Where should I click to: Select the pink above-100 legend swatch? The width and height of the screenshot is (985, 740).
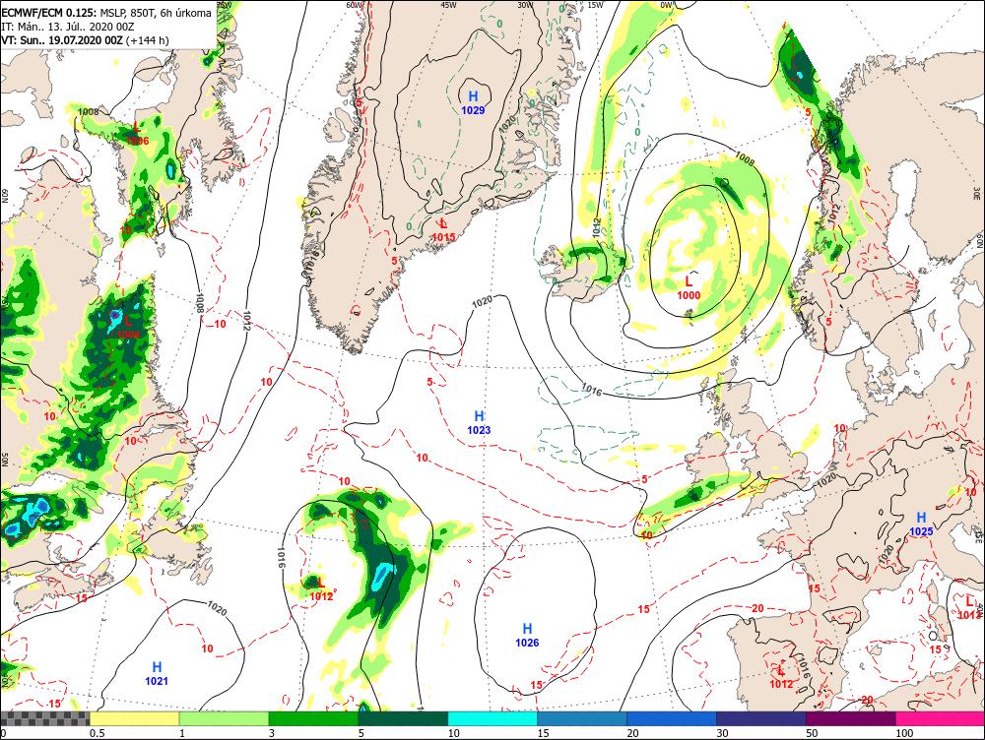point(941,718)
